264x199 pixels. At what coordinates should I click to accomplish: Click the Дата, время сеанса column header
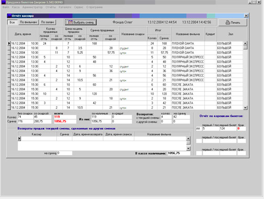[119, 134]
